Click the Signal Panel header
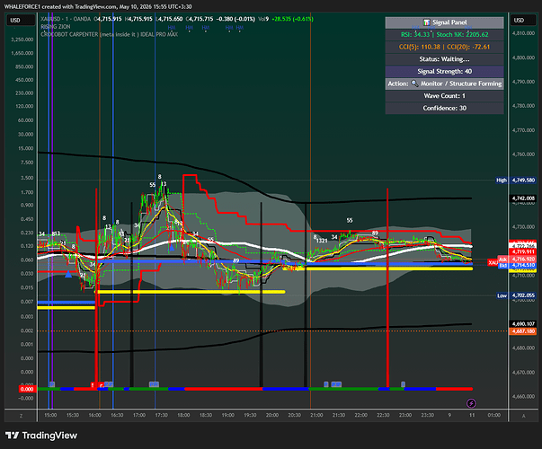Screen dimensions: 542x449 coord(445,22)
